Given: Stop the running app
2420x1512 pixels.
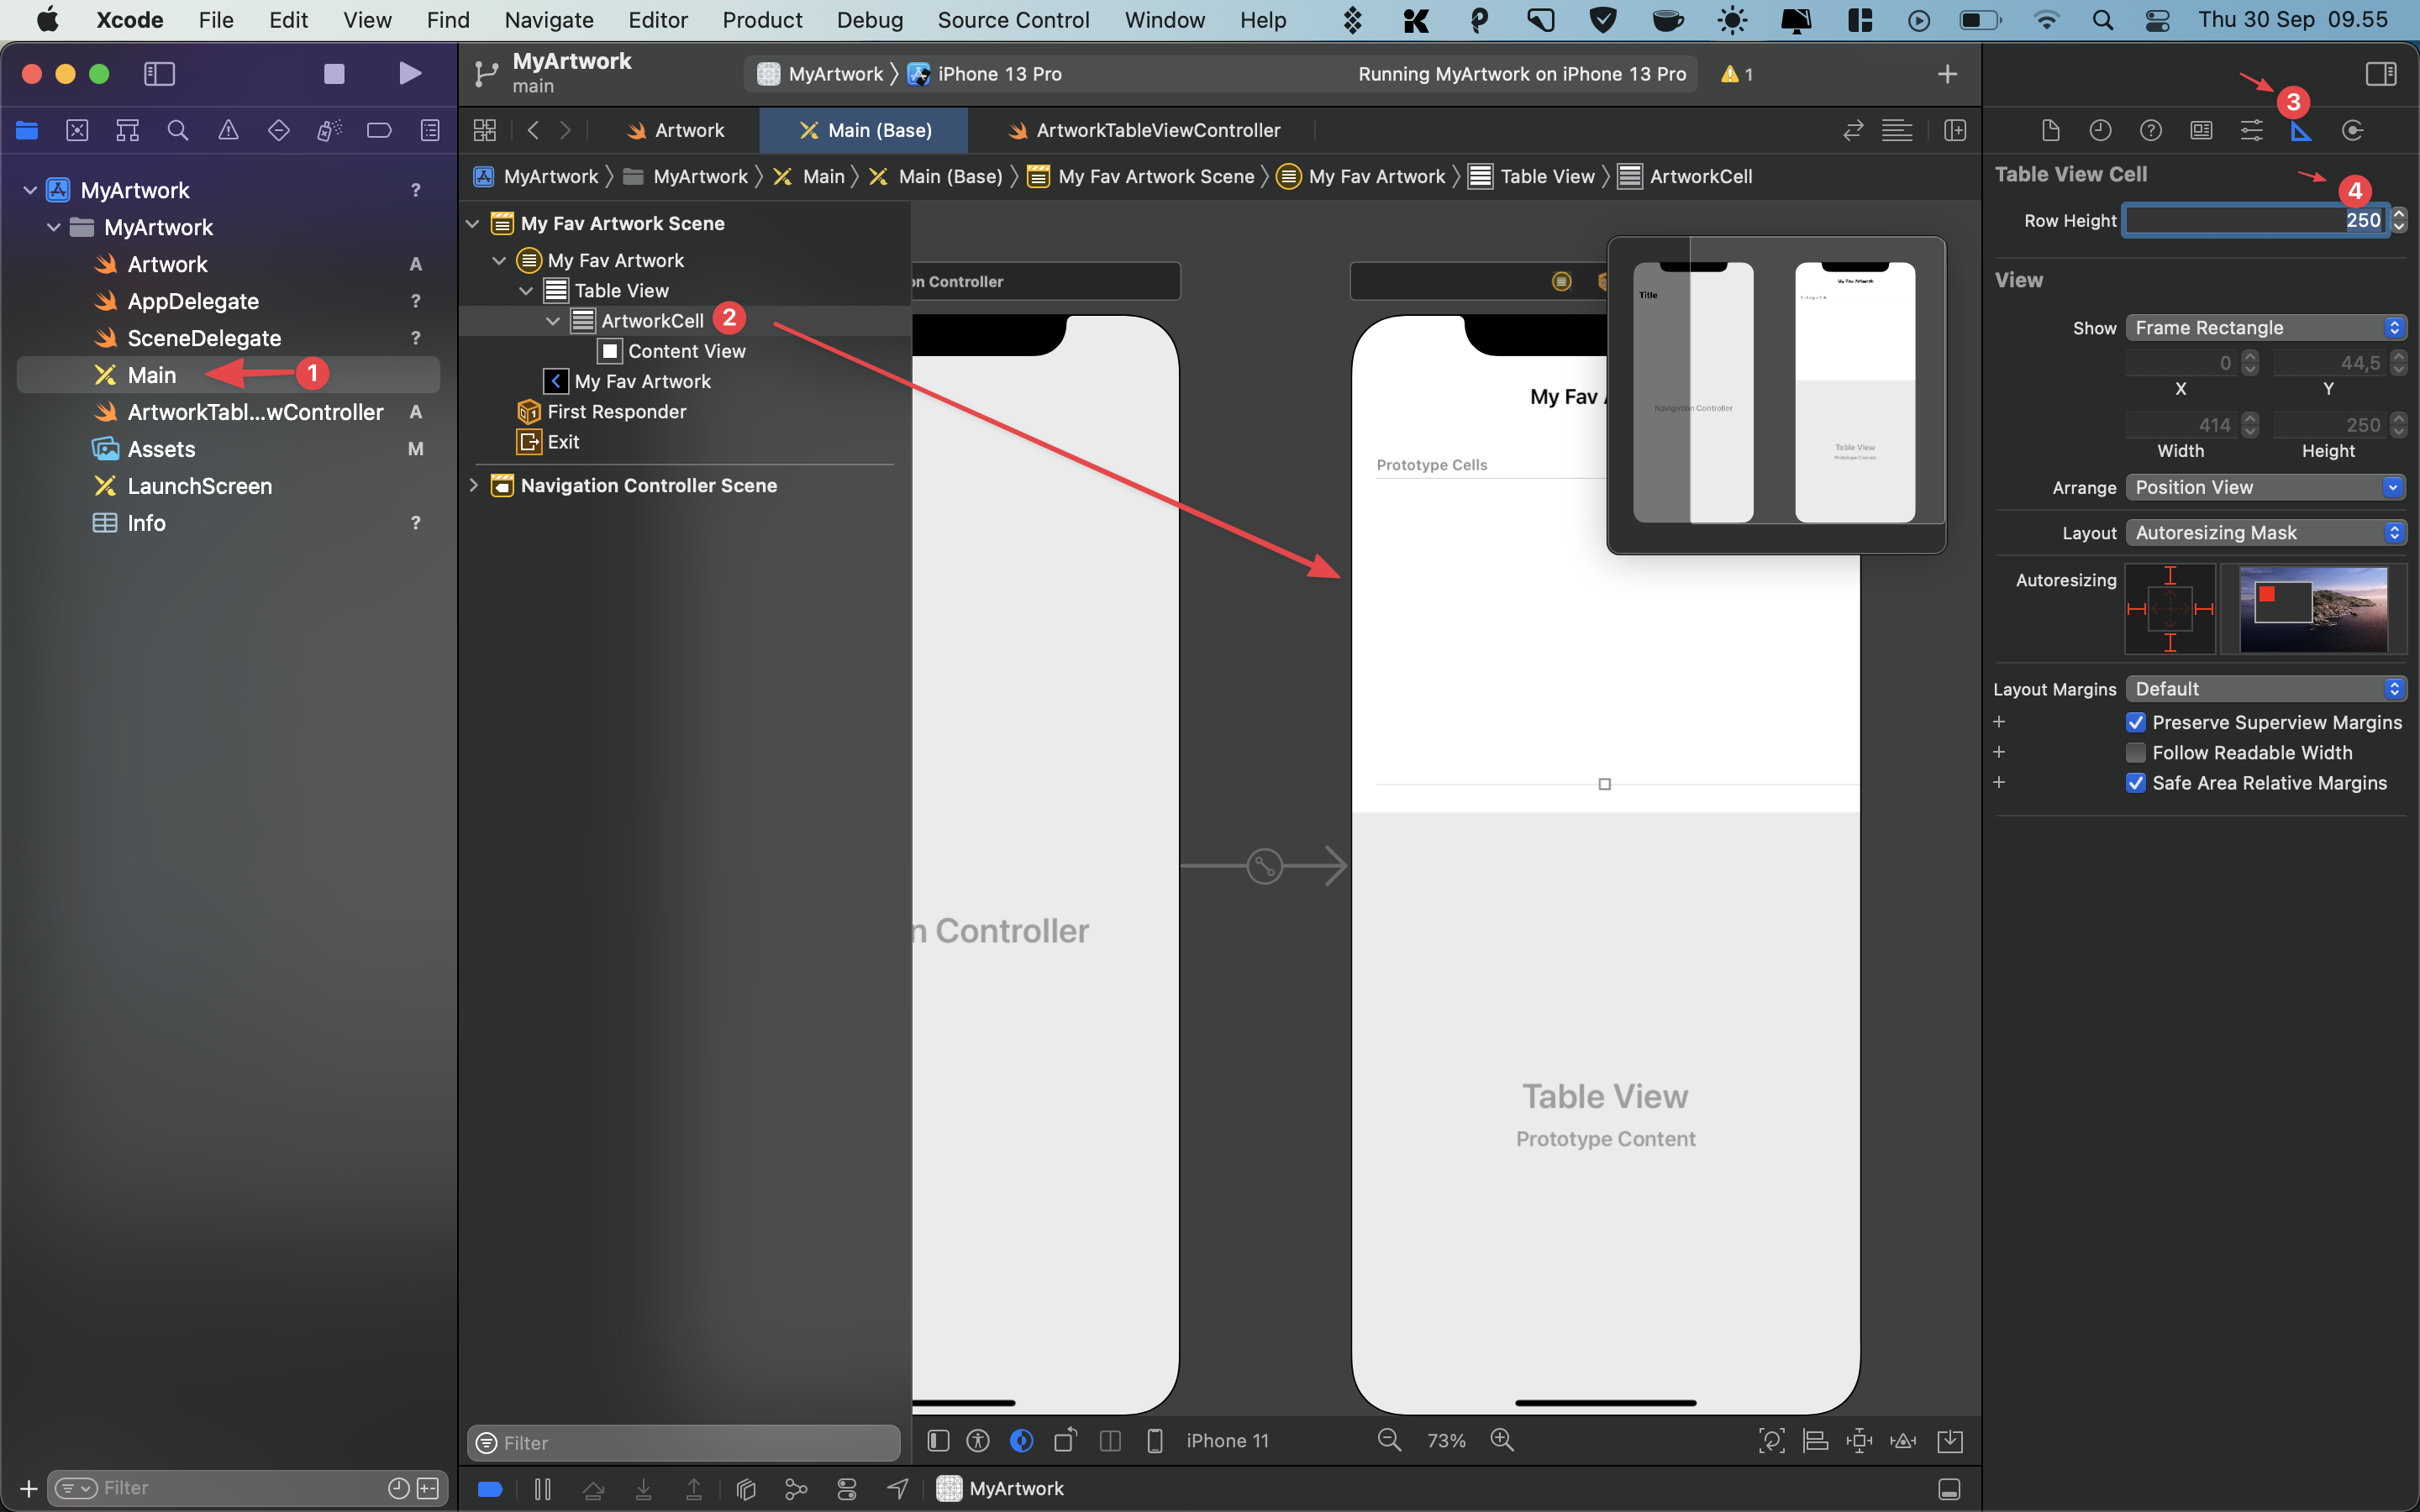Looking at the screenshot, I should click(x=334, y=73).
